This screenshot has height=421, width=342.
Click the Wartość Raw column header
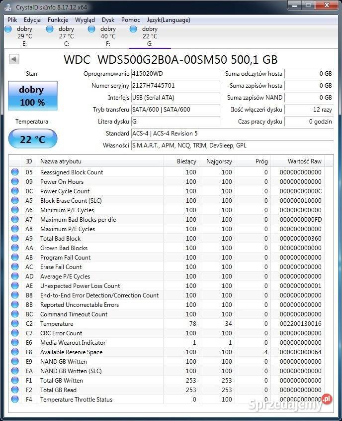(304, 161)
